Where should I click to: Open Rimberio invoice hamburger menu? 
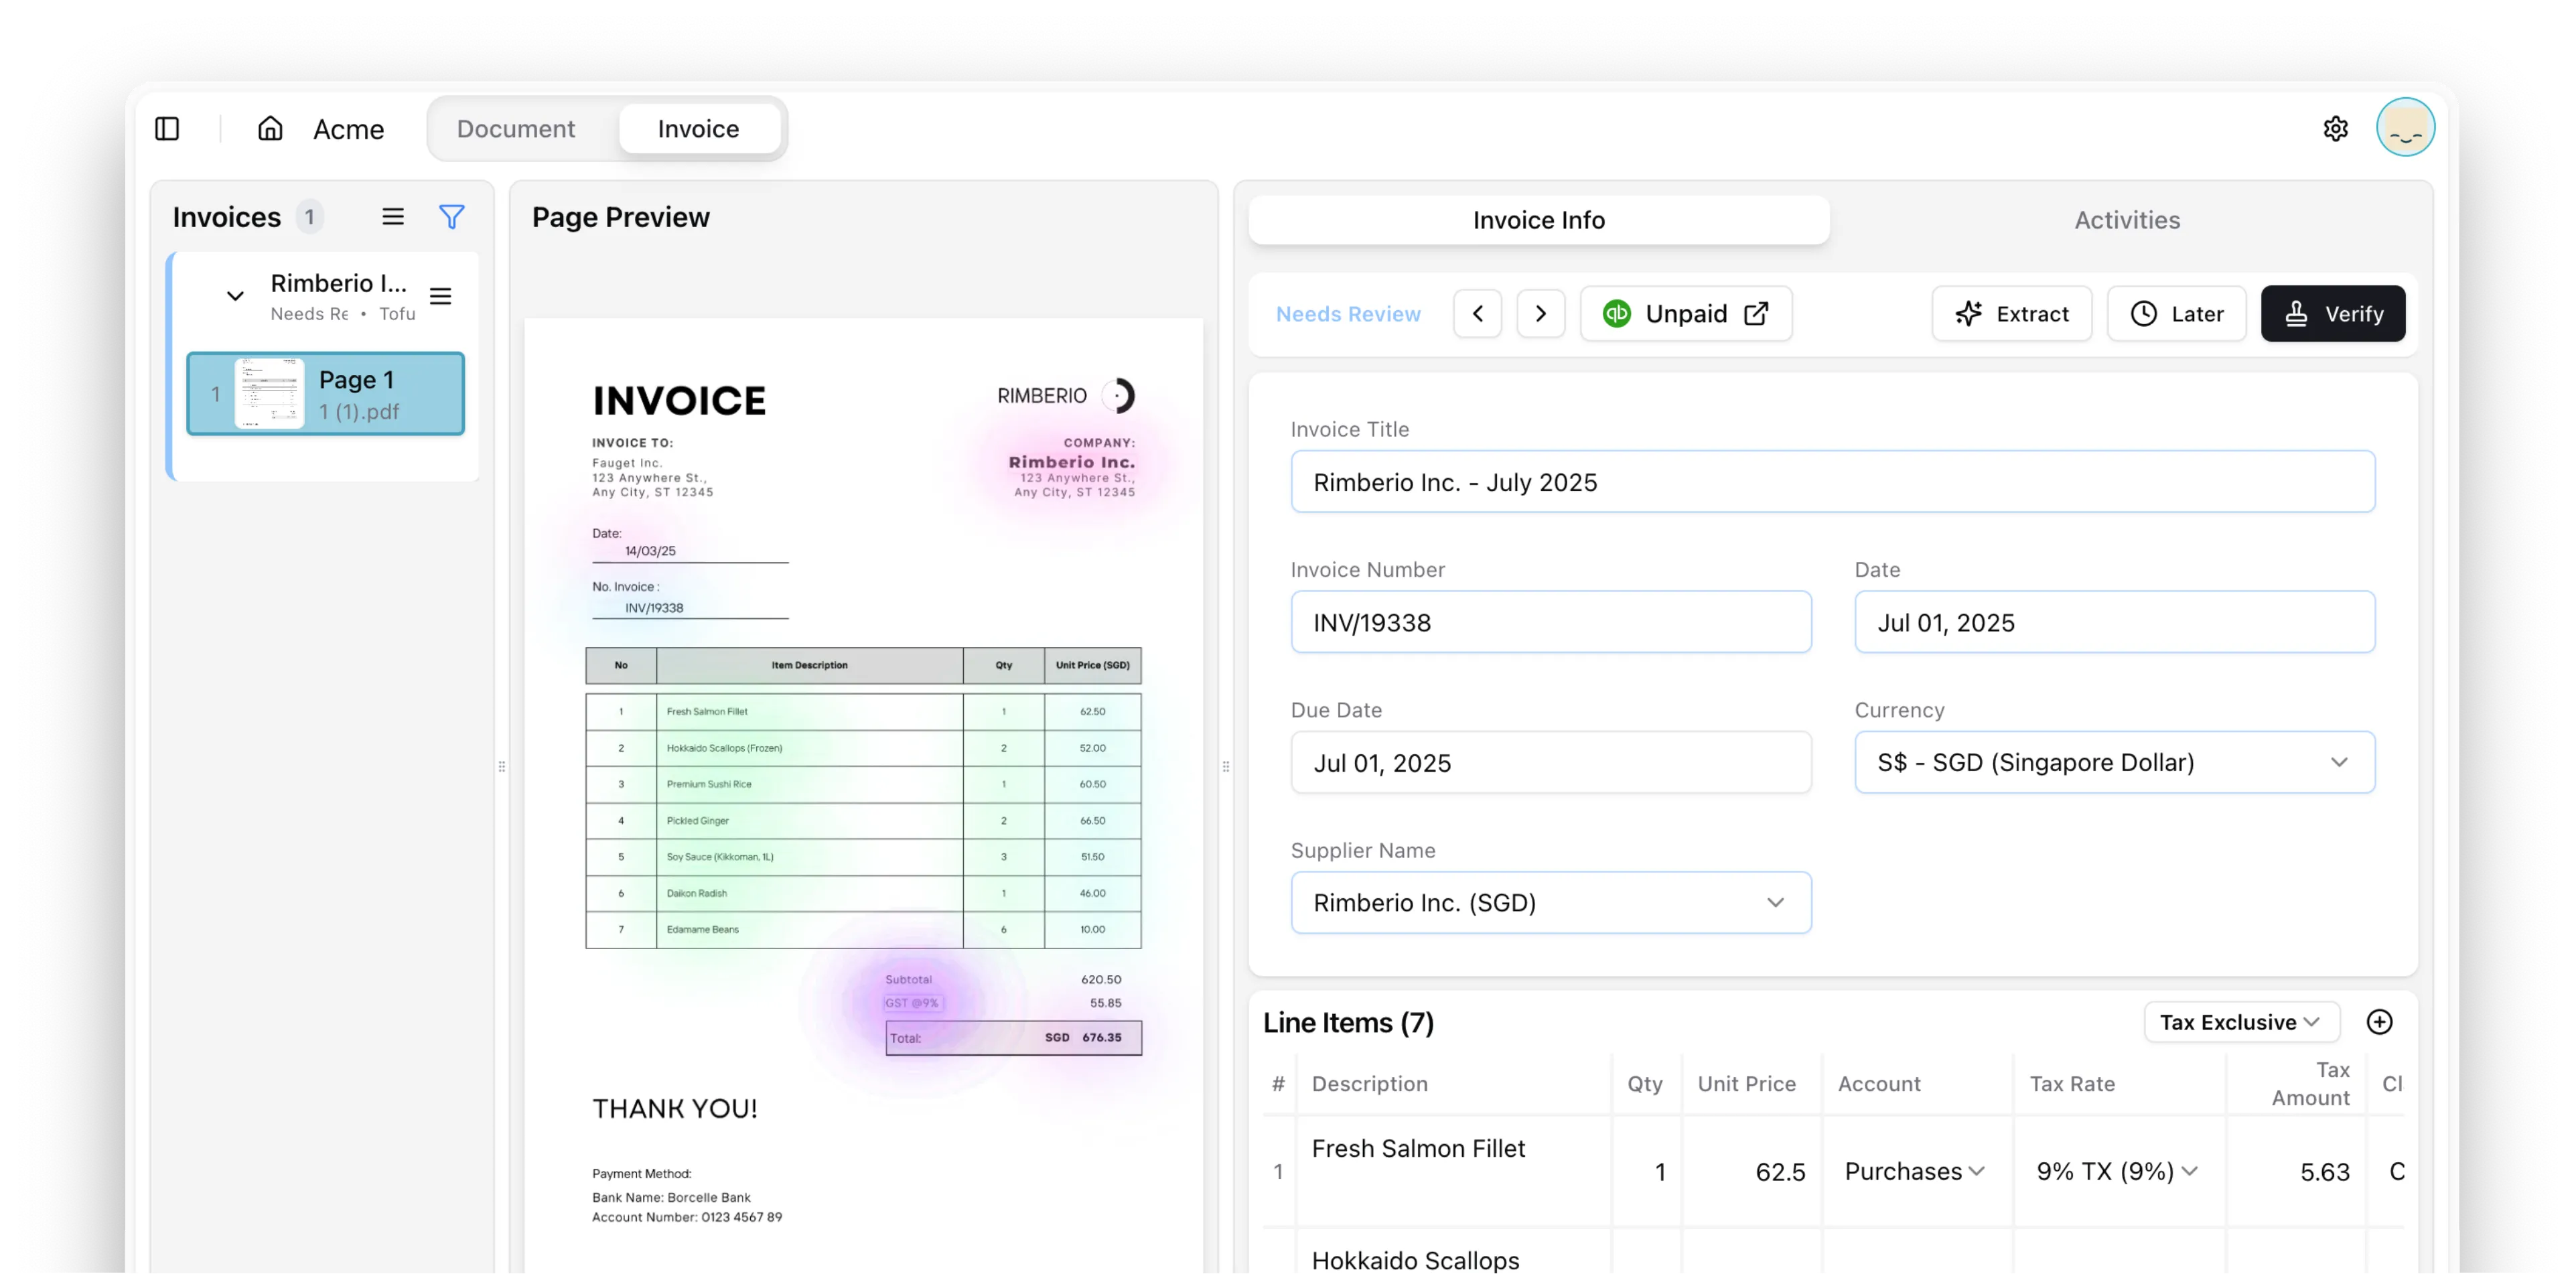(x=440, y=296)
